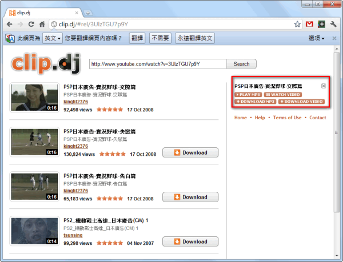343x262 pixels.
Task: Click the vertical scrollbar thumb
Action: tap(337, 132)
